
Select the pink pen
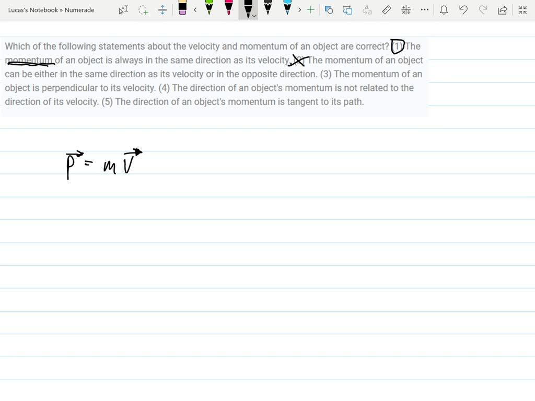[x=229, y=9]
